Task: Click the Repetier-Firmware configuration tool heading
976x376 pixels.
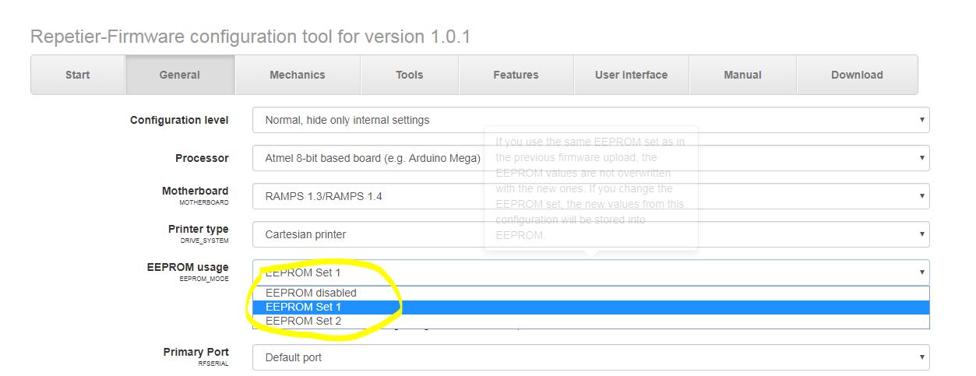Action: coord(250,37)
